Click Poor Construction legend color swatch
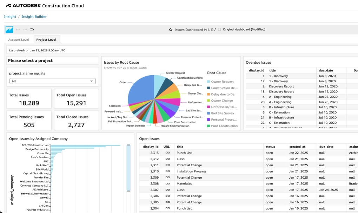This screenshot has height=213, width=358. pyautogui.click(x=208, y=126)
